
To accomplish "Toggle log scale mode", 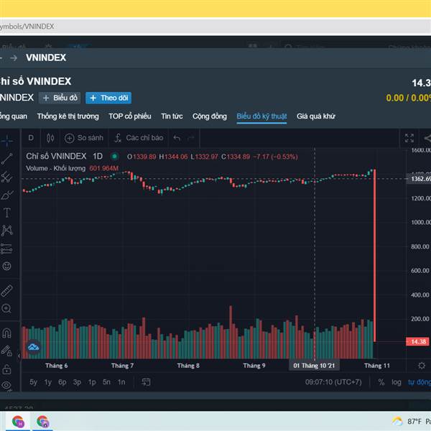I will (x=397, y=382).
